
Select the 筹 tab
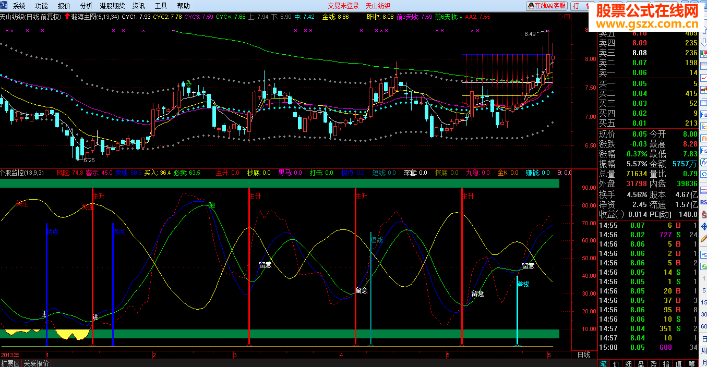(x=691, y=363)
